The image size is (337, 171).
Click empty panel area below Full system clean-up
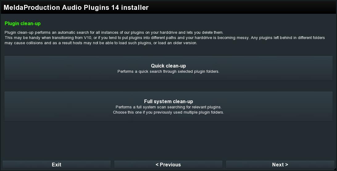pos(168,141)
